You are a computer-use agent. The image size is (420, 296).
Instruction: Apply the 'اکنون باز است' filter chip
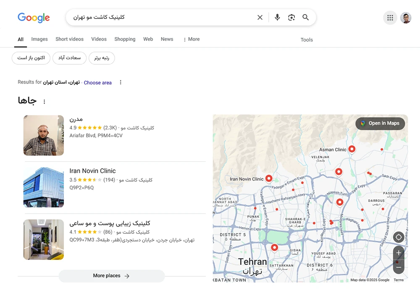click(x=31, y=58)
